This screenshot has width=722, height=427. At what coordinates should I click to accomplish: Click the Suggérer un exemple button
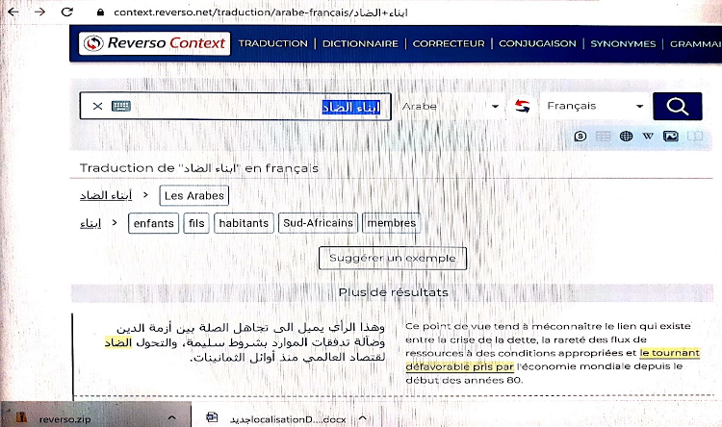pos(392,259)
